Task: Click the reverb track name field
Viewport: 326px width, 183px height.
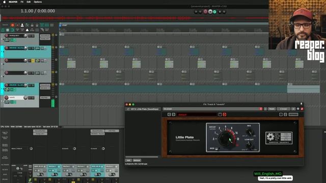Action: click(16, 97)
